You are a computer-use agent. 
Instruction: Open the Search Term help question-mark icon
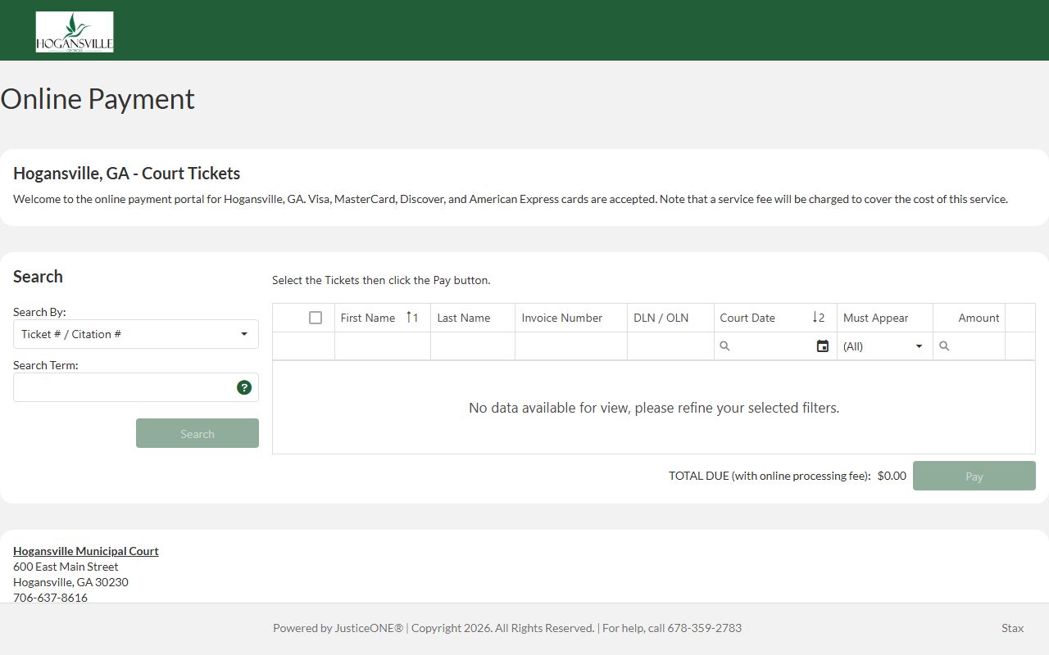point(244,387)
